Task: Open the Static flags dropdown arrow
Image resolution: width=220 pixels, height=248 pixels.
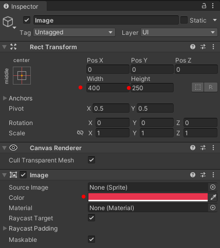Action: click(x=215, y=20)
